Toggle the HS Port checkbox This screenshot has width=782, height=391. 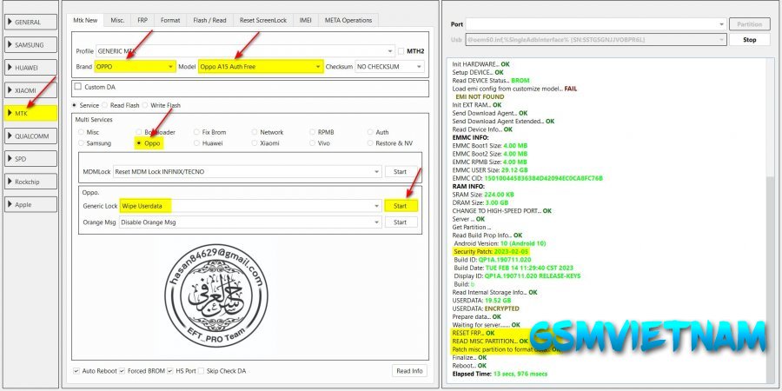[x=170, y=371]
